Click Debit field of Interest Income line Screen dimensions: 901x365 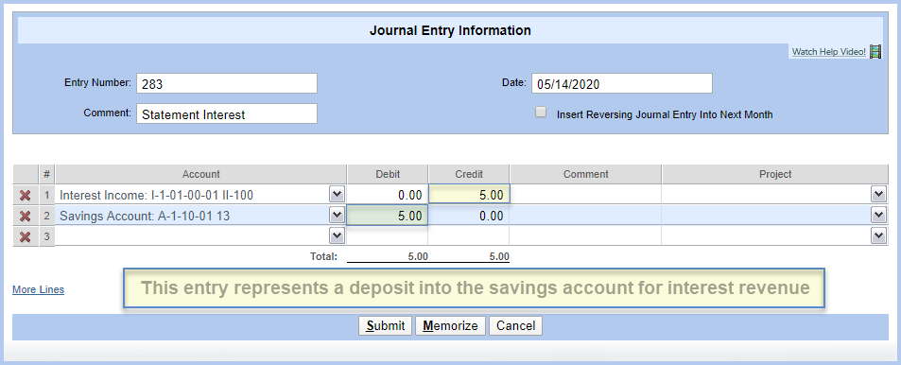(x=388, y=195)
